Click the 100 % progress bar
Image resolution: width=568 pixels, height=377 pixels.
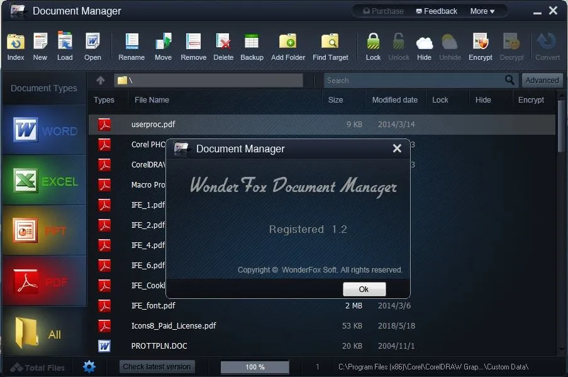coord(255,367)
